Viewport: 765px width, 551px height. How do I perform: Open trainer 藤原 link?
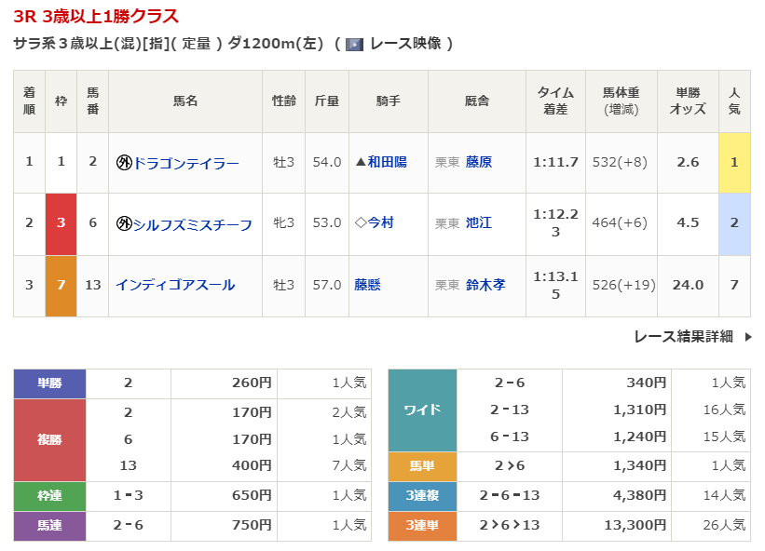point(479,162)
